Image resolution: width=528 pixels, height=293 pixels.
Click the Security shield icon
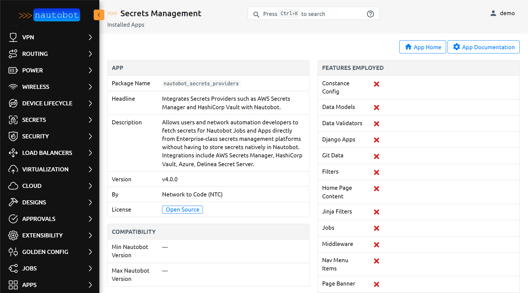point(13,136)
